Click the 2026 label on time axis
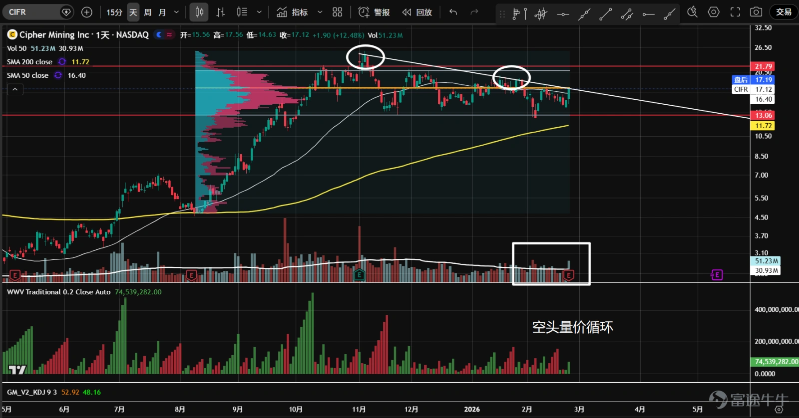The image size is (799, 418). 472,409
